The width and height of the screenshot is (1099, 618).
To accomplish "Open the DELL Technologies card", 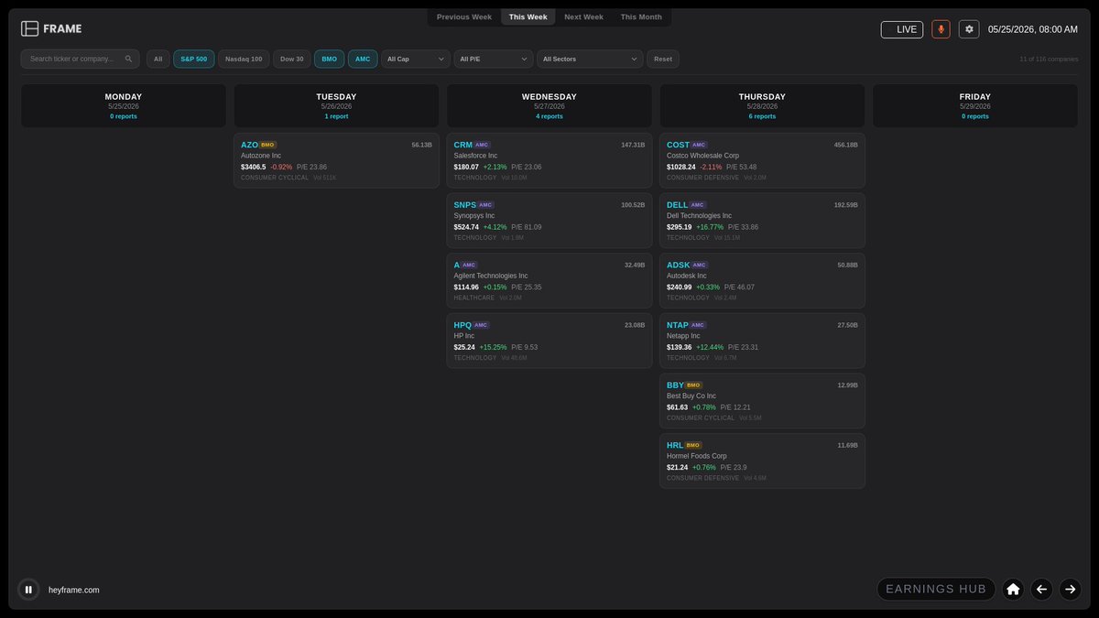I will point(762,221).
